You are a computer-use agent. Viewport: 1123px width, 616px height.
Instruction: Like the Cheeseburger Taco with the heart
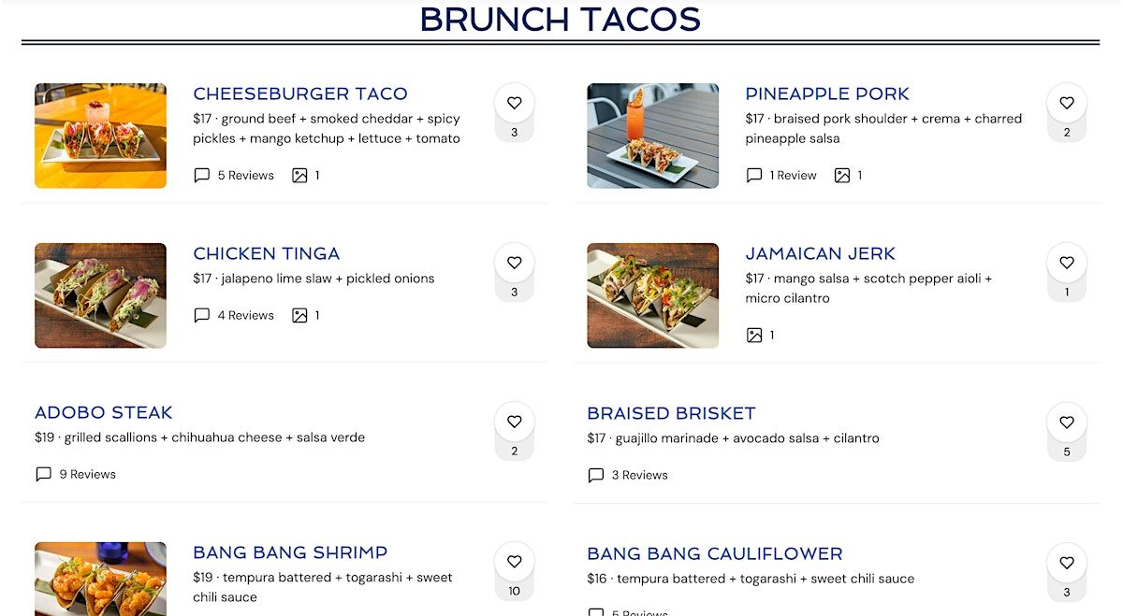tap(514, 103)
